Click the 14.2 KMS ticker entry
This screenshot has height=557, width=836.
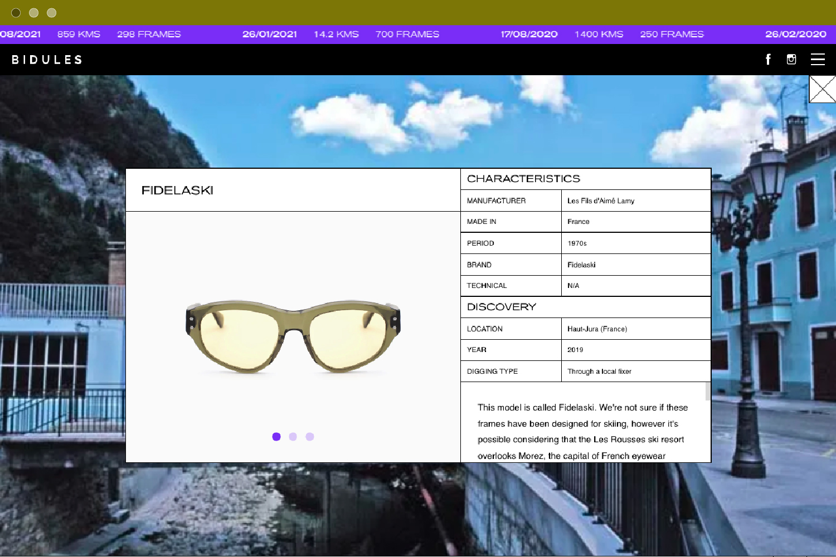click(x=336, y=34)
